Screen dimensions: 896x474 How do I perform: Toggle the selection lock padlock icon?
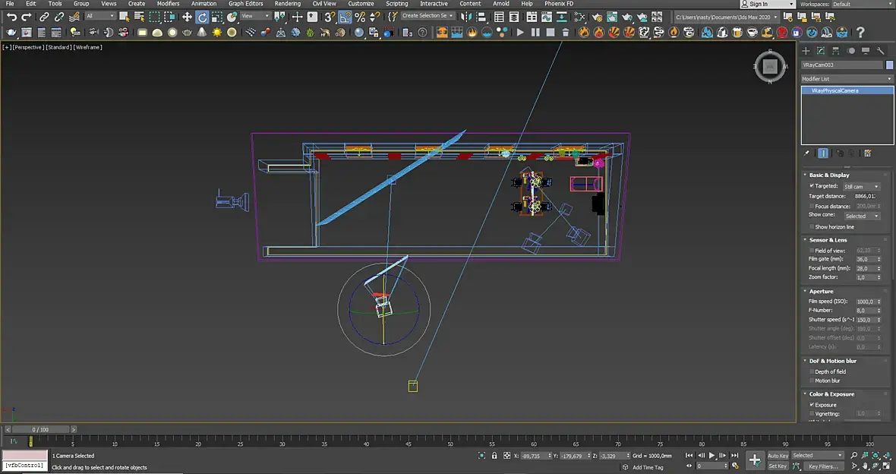495,456
